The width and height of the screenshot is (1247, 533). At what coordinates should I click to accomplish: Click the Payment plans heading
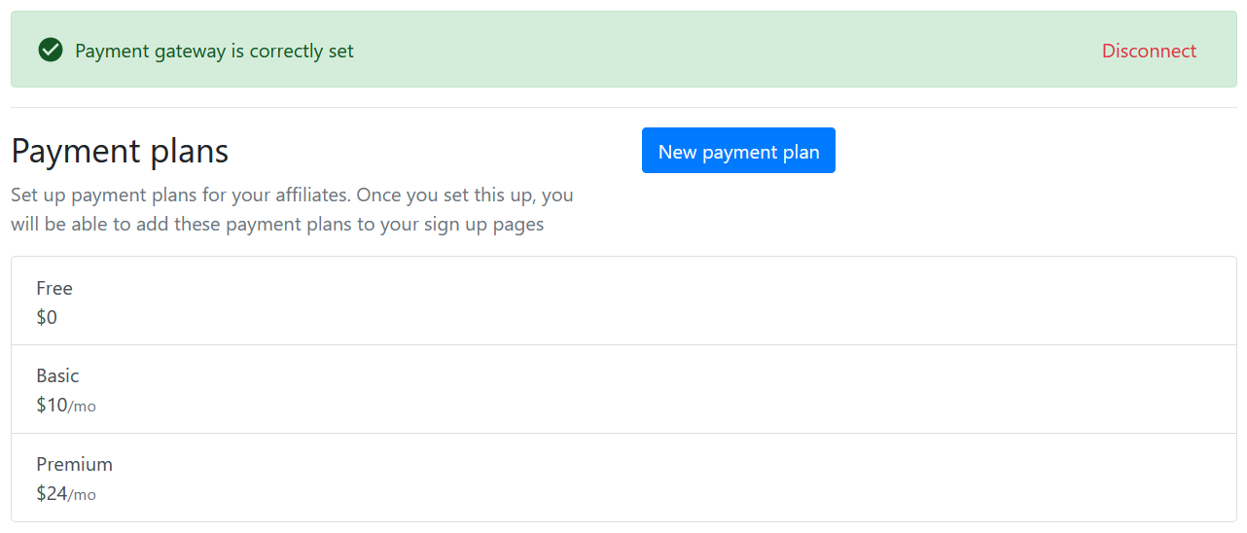120,151
